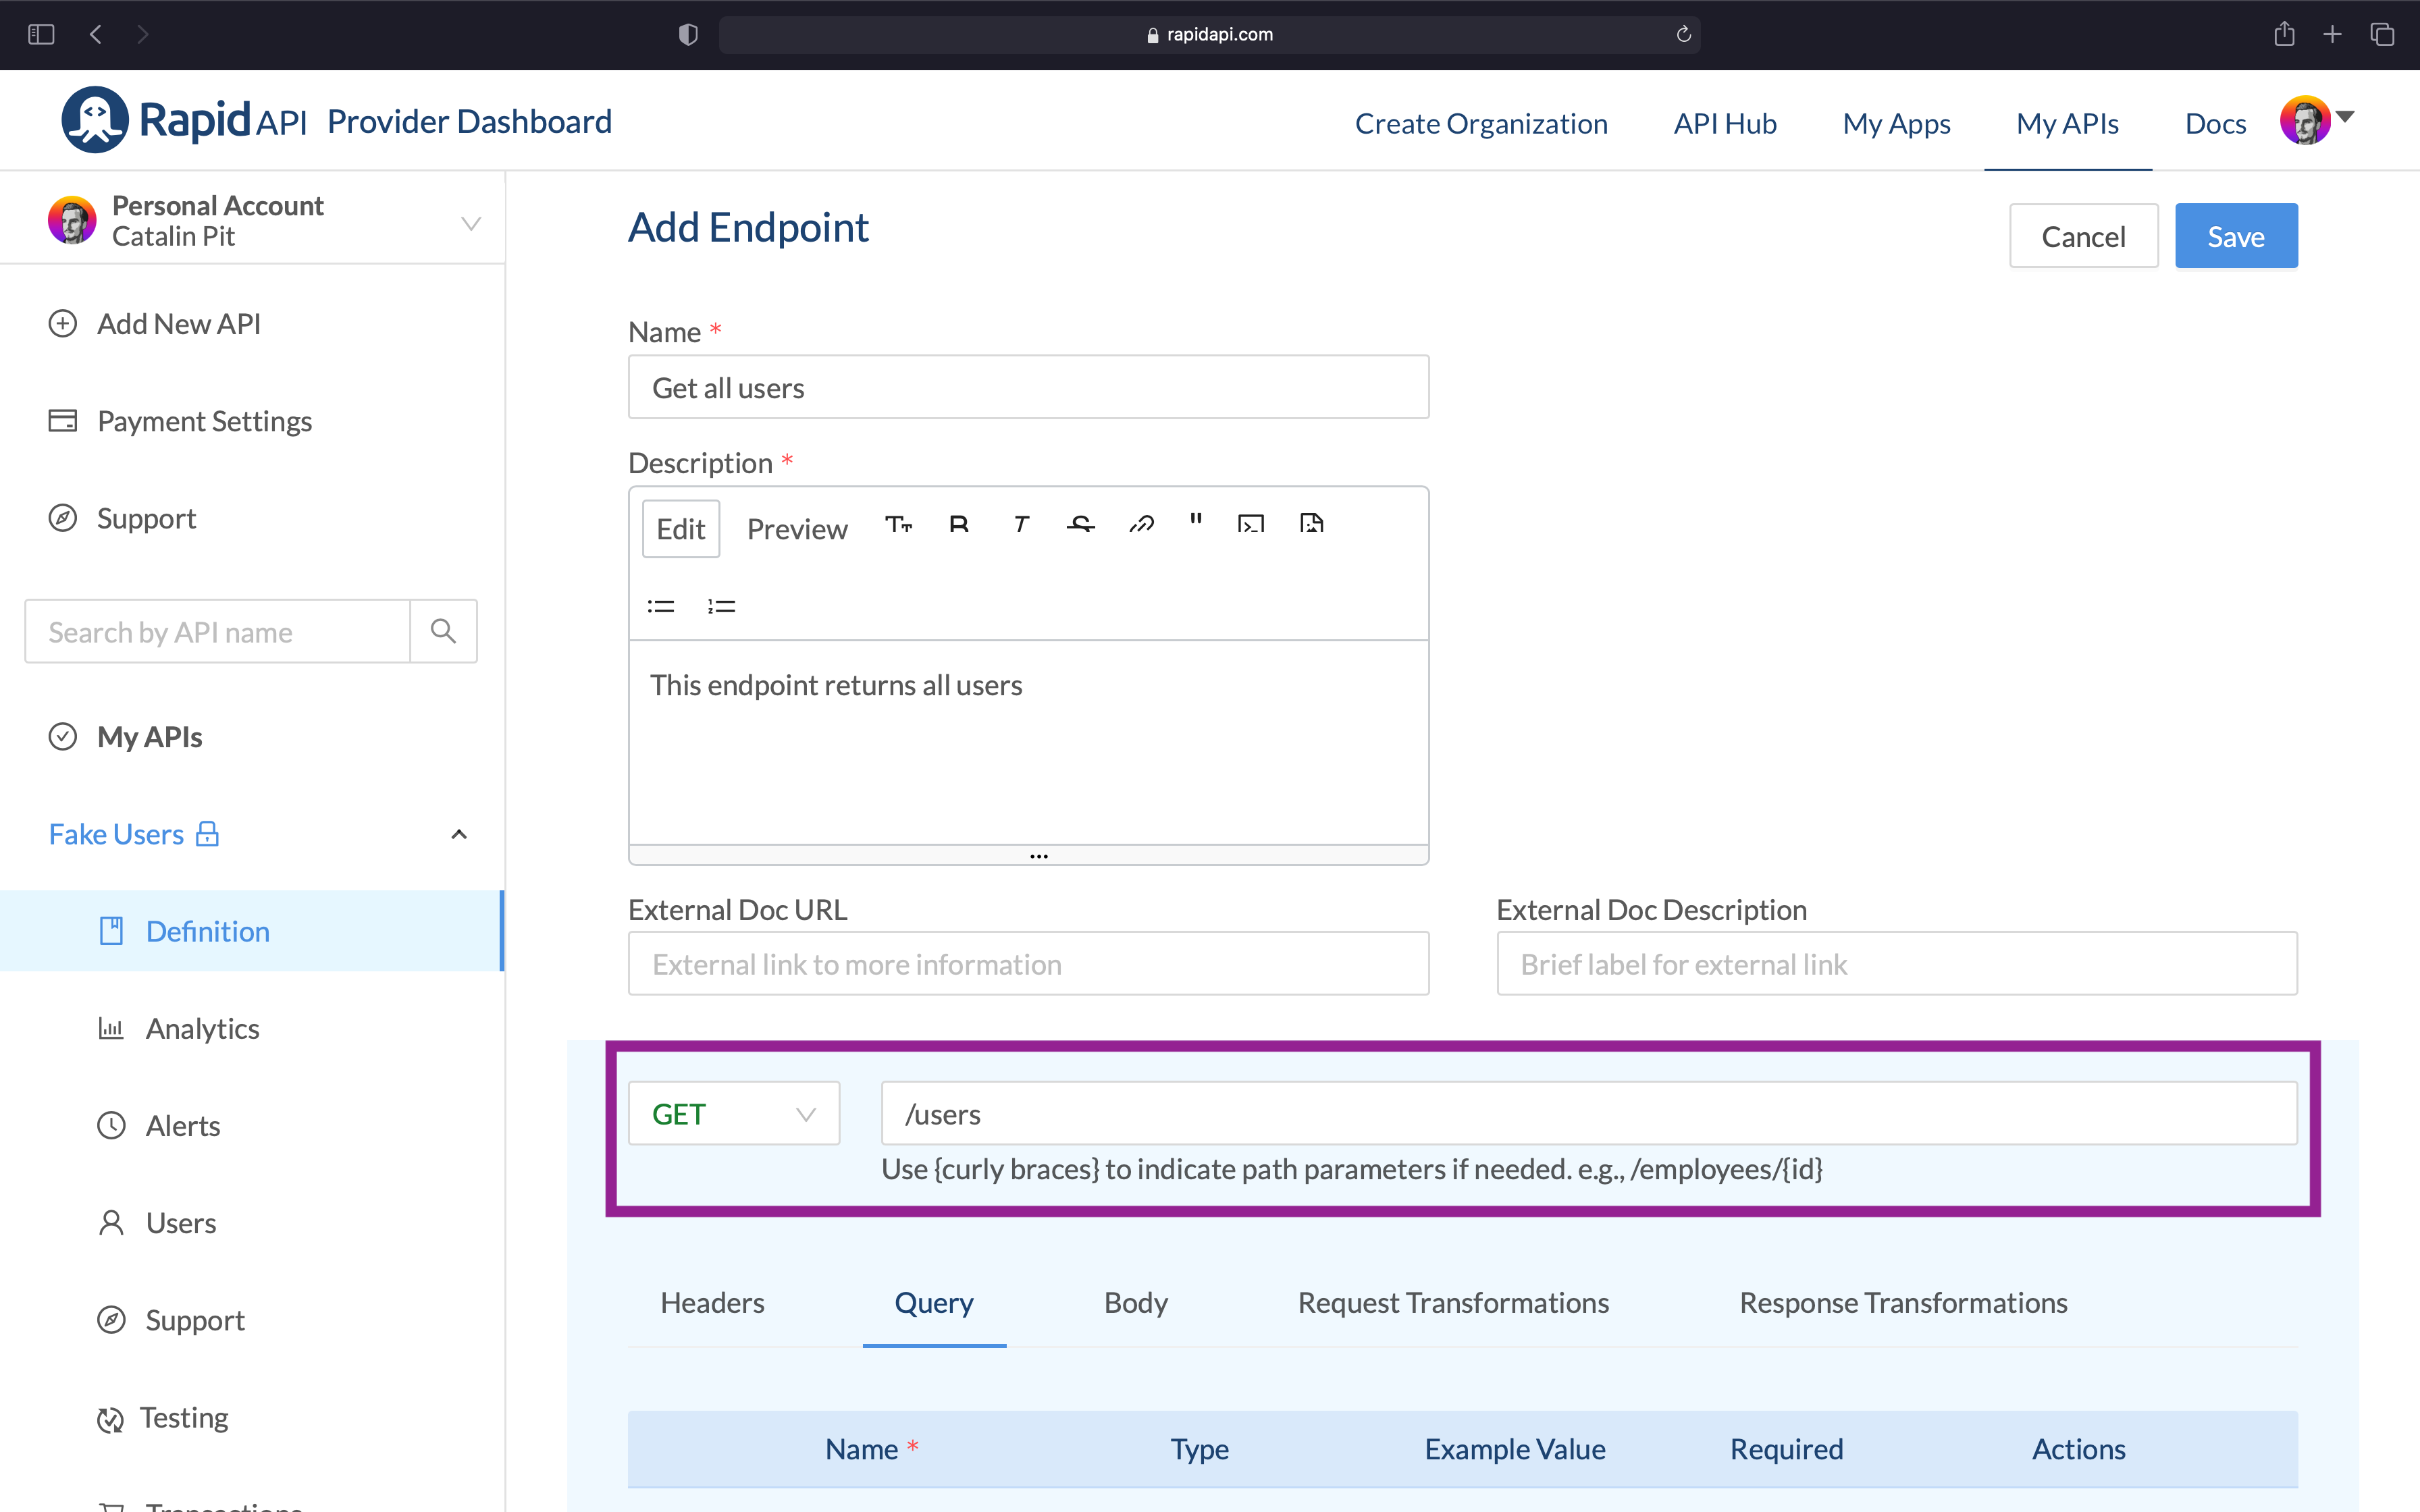Select the Response Transformations tab
This screenshot has height=1512, width=2420.
[x=1904, y=1303]
